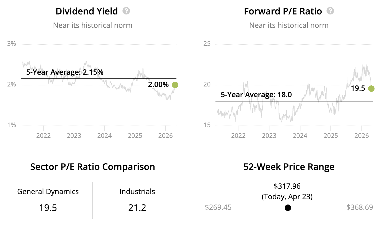Click the 52-week high price $368.69

click(x=360, y=207)
